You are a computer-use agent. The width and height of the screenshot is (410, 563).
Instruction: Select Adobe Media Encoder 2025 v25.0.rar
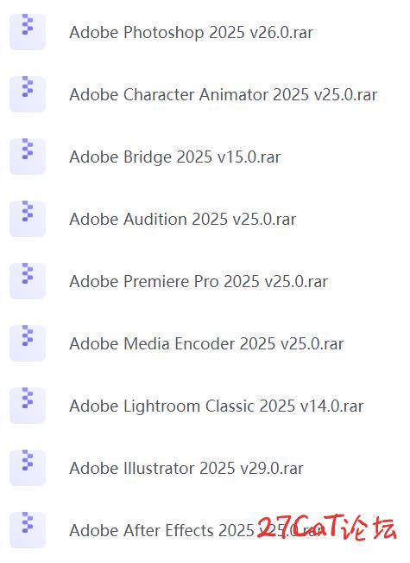point(206,343)
